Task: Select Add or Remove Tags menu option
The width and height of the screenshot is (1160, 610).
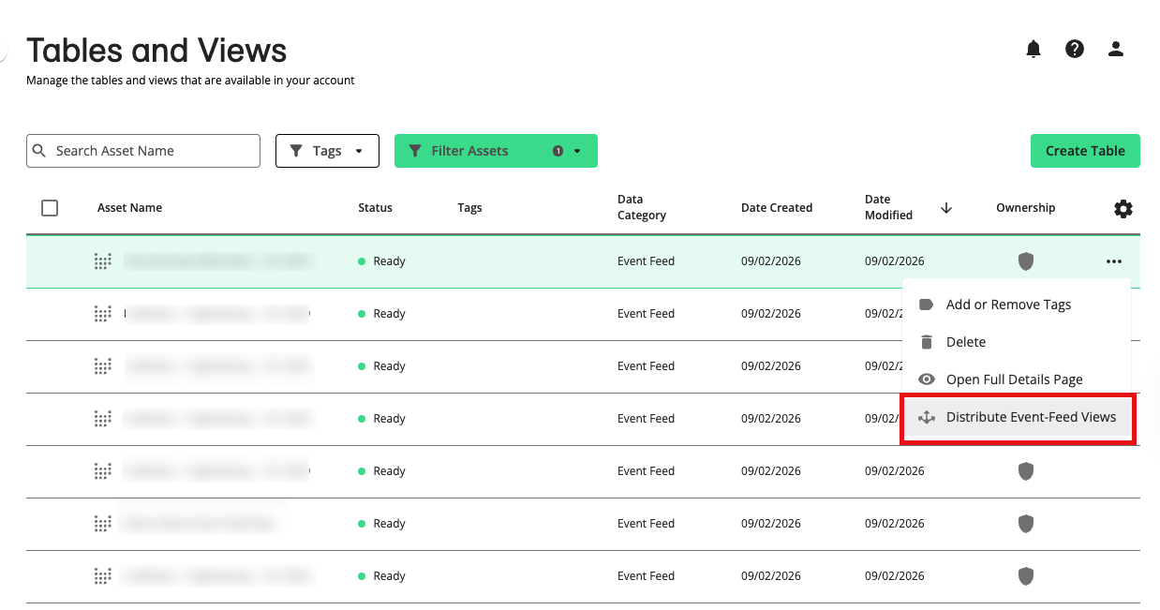Action: pyautogui.click(x=1008, y=305)
